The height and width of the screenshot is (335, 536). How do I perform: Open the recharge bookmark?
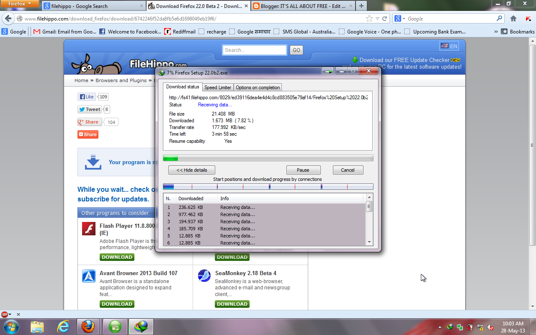point(212,31)
